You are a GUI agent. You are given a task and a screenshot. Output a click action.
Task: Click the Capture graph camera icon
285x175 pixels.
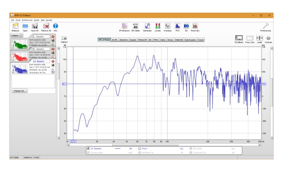tap(64, 39)
